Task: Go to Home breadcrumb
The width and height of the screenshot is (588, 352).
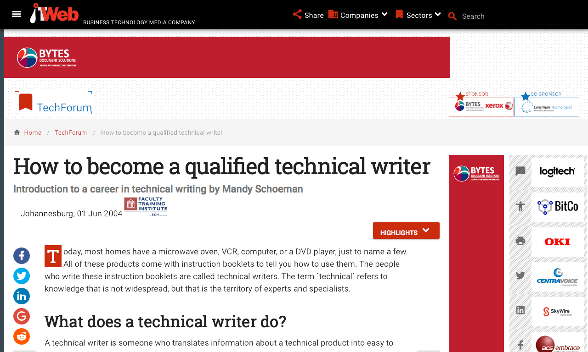Action: (33, 132)
